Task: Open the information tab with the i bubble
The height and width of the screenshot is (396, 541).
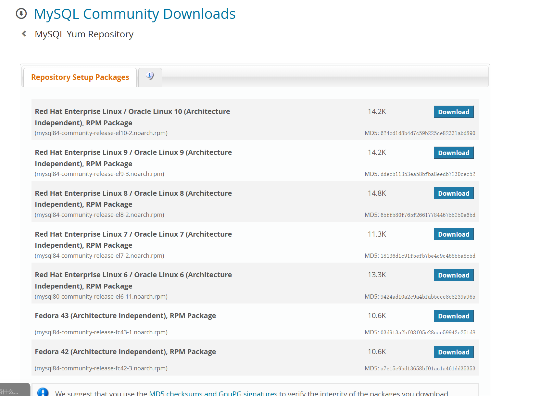Action: click(150, 77)
